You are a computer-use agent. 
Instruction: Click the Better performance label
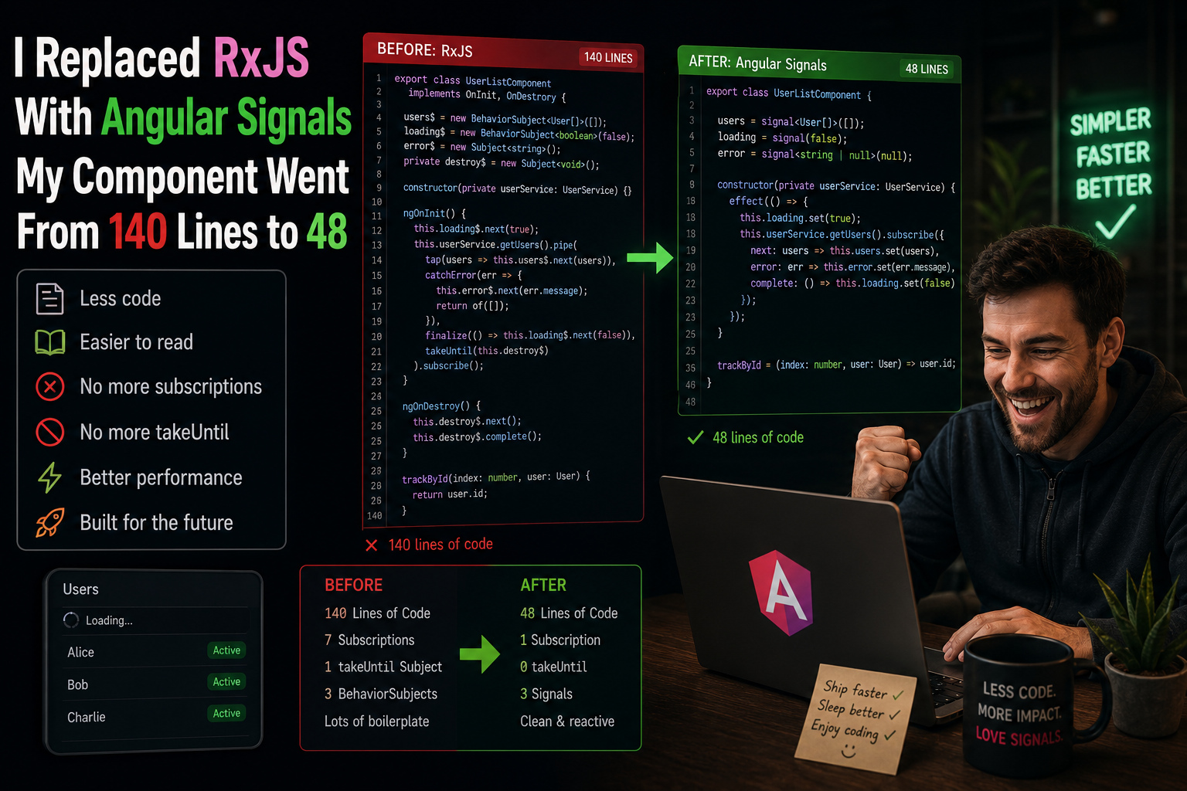[161, 477]
